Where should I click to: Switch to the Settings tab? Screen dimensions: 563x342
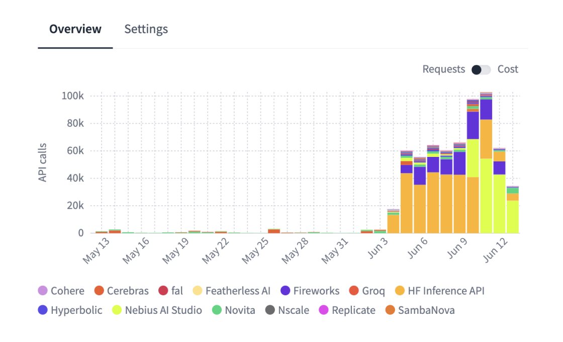point(146,29)
